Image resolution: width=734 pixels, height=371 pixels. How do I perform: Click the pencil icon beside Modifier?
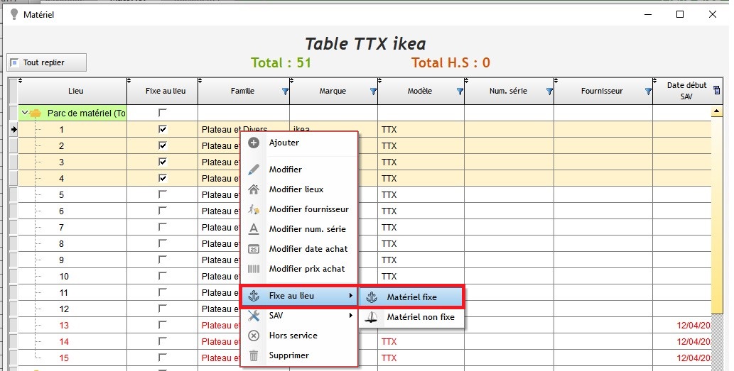[x=254, y=170]
